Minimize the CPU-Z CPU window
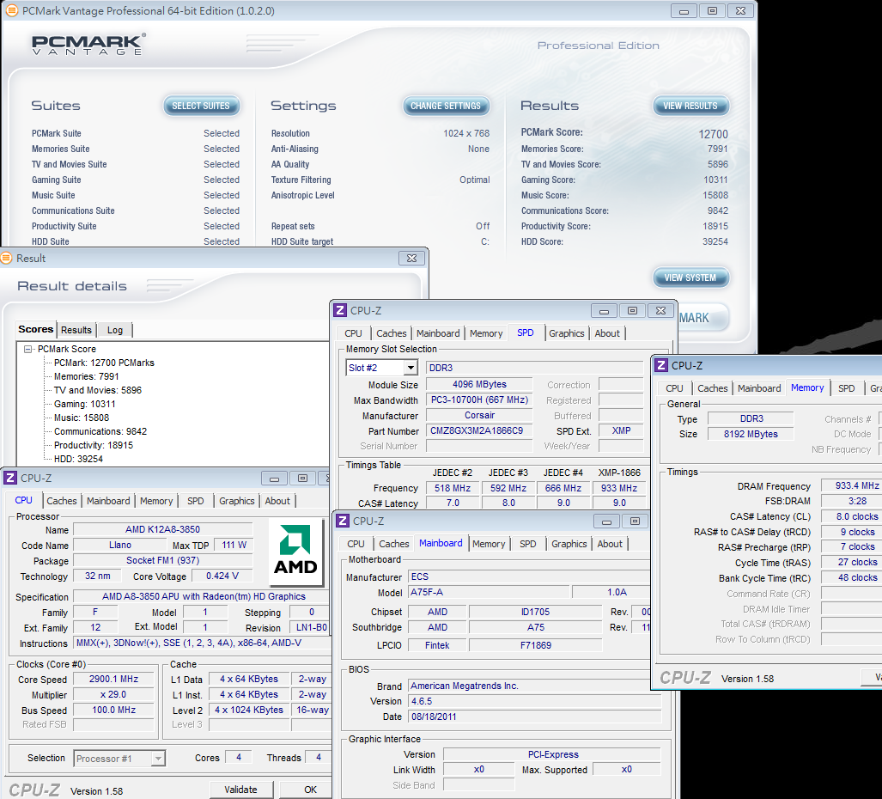882x799 pixels. pos(275,479)
